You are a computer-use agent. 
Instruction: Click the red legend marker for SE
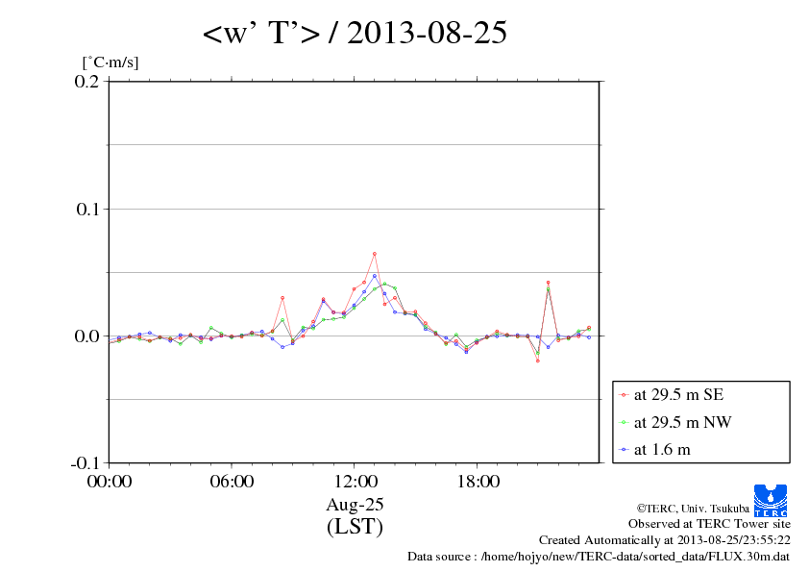[624, 395]
